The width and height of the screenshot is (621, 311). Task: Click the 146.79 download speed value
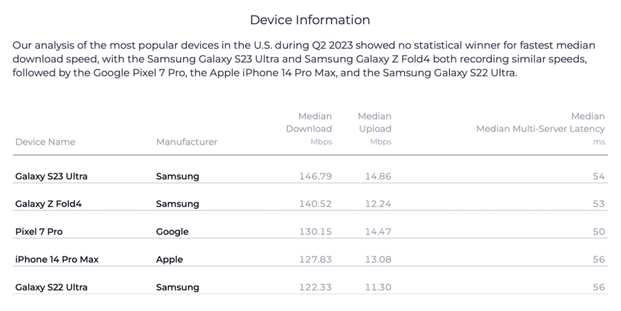(315, 176)
